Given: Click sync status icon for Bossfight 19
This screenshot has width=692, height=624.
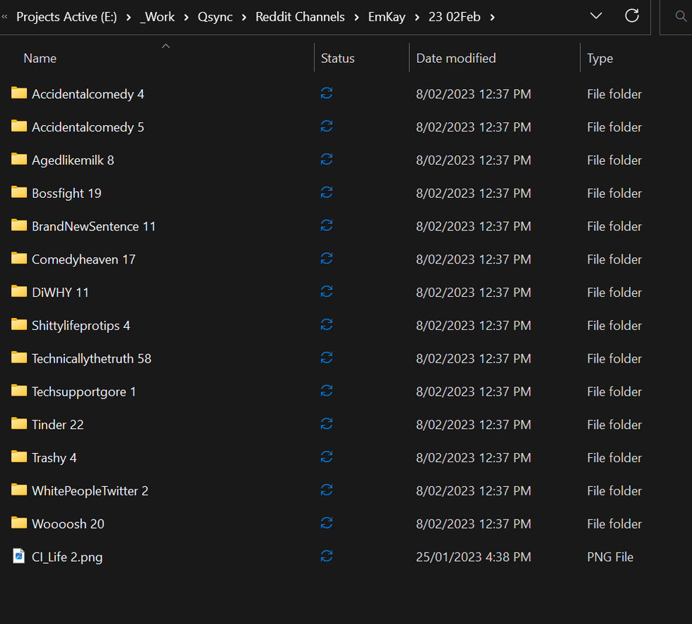Looking at the screenshot, I should [327, 192].
